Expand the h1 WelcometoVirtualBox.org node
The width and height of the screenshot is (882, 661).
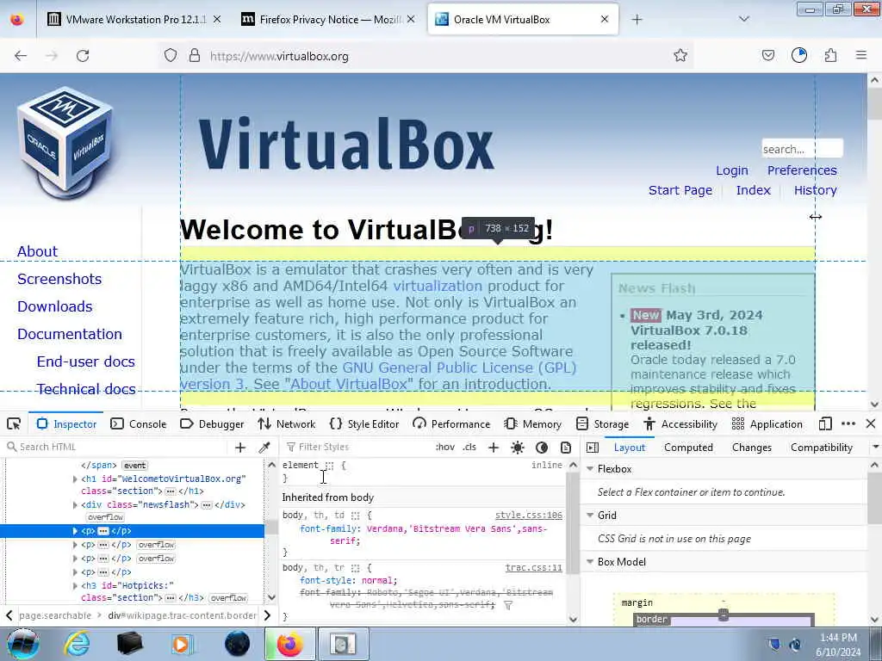coord(75,479)
